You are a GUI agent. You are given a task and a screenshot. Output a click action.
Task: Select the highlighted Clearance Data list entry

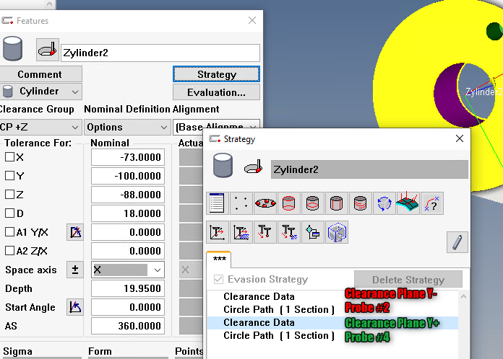pos(259,323)
